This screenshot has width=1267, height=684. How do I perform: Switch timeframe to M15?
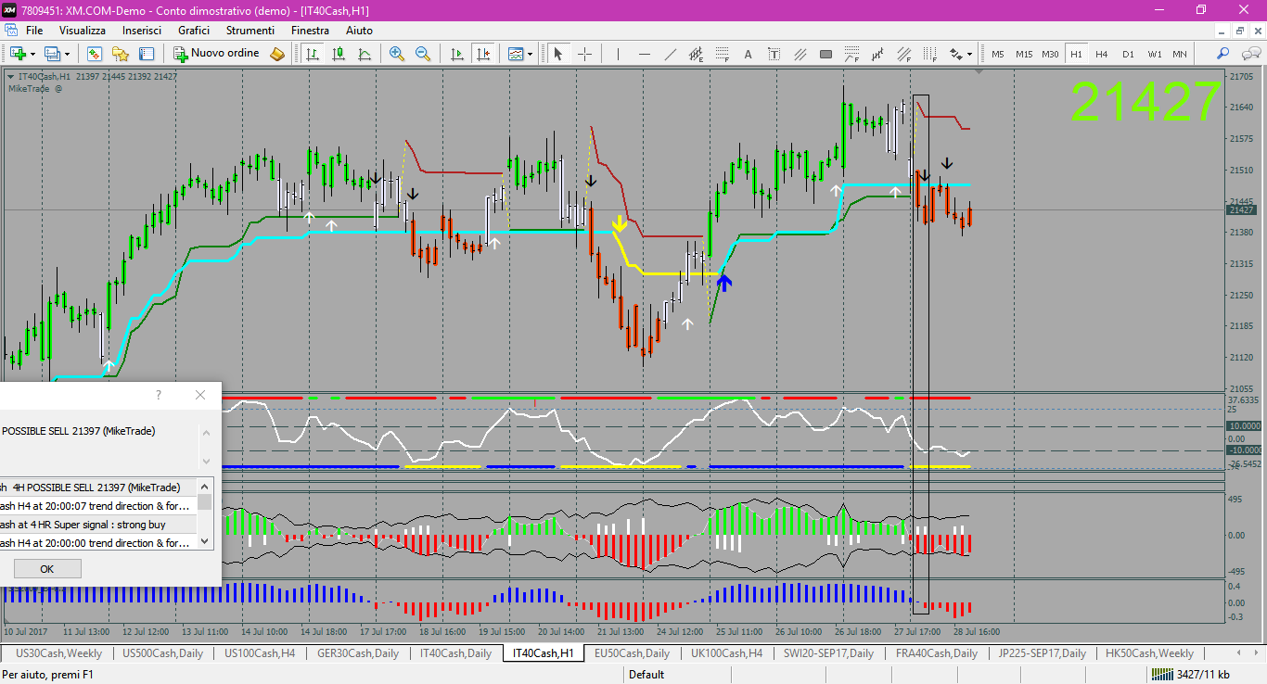(x=1024, y=54)
